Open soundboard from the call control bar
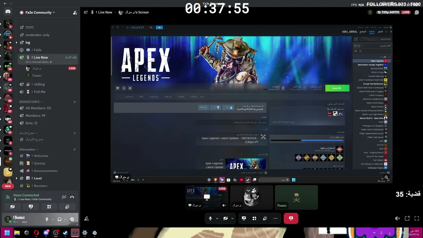Image resolution: width=423 pixels, height=238 pixels. pyautogui.click(x=265, y=218)
